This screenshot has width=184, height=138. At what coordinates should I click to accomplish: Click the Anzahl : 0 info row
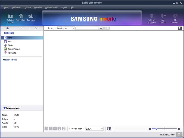tap(9, 123)
